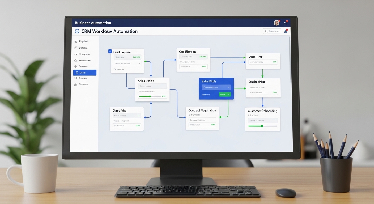The width and height of the screenshot is (374, 204).
Task: Click green status toggle in Qualification's top field
Action: (x=203, y=57)
